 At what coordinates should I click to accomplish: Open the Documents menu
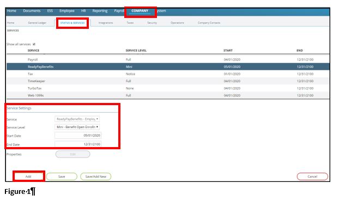[32, 11]
